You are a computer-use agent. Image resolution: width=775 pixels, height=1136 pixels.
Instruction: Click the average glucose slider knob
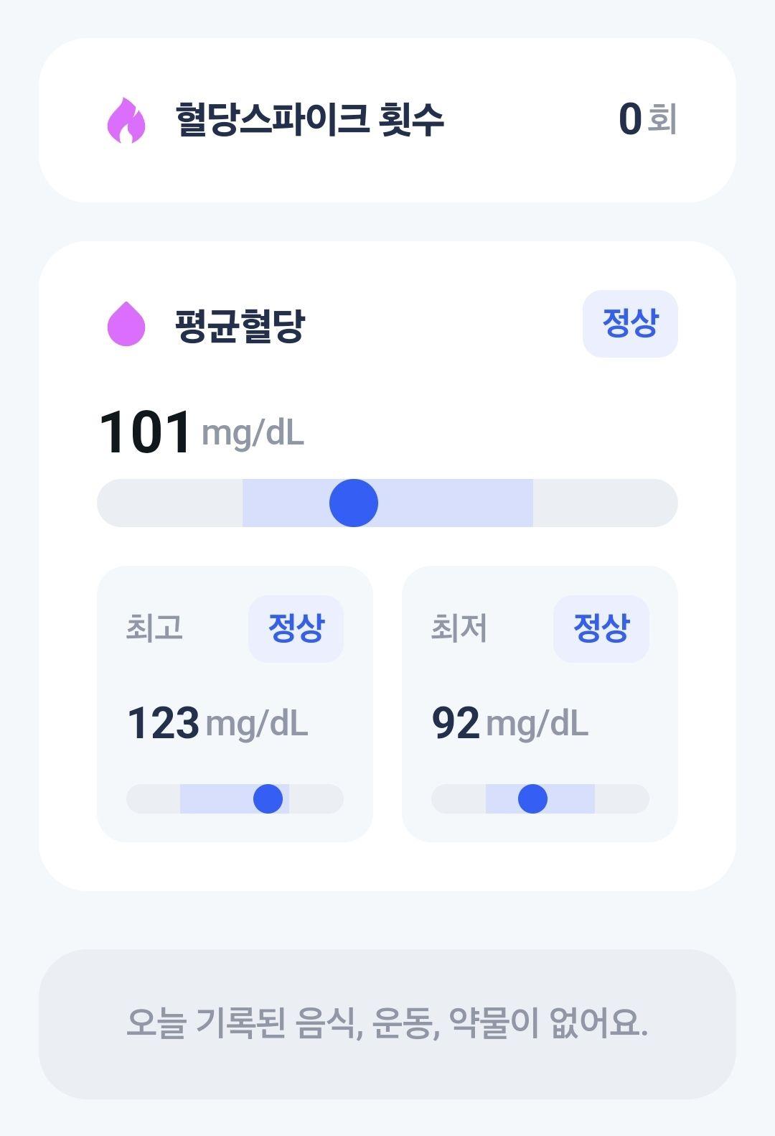coord(354,503)
